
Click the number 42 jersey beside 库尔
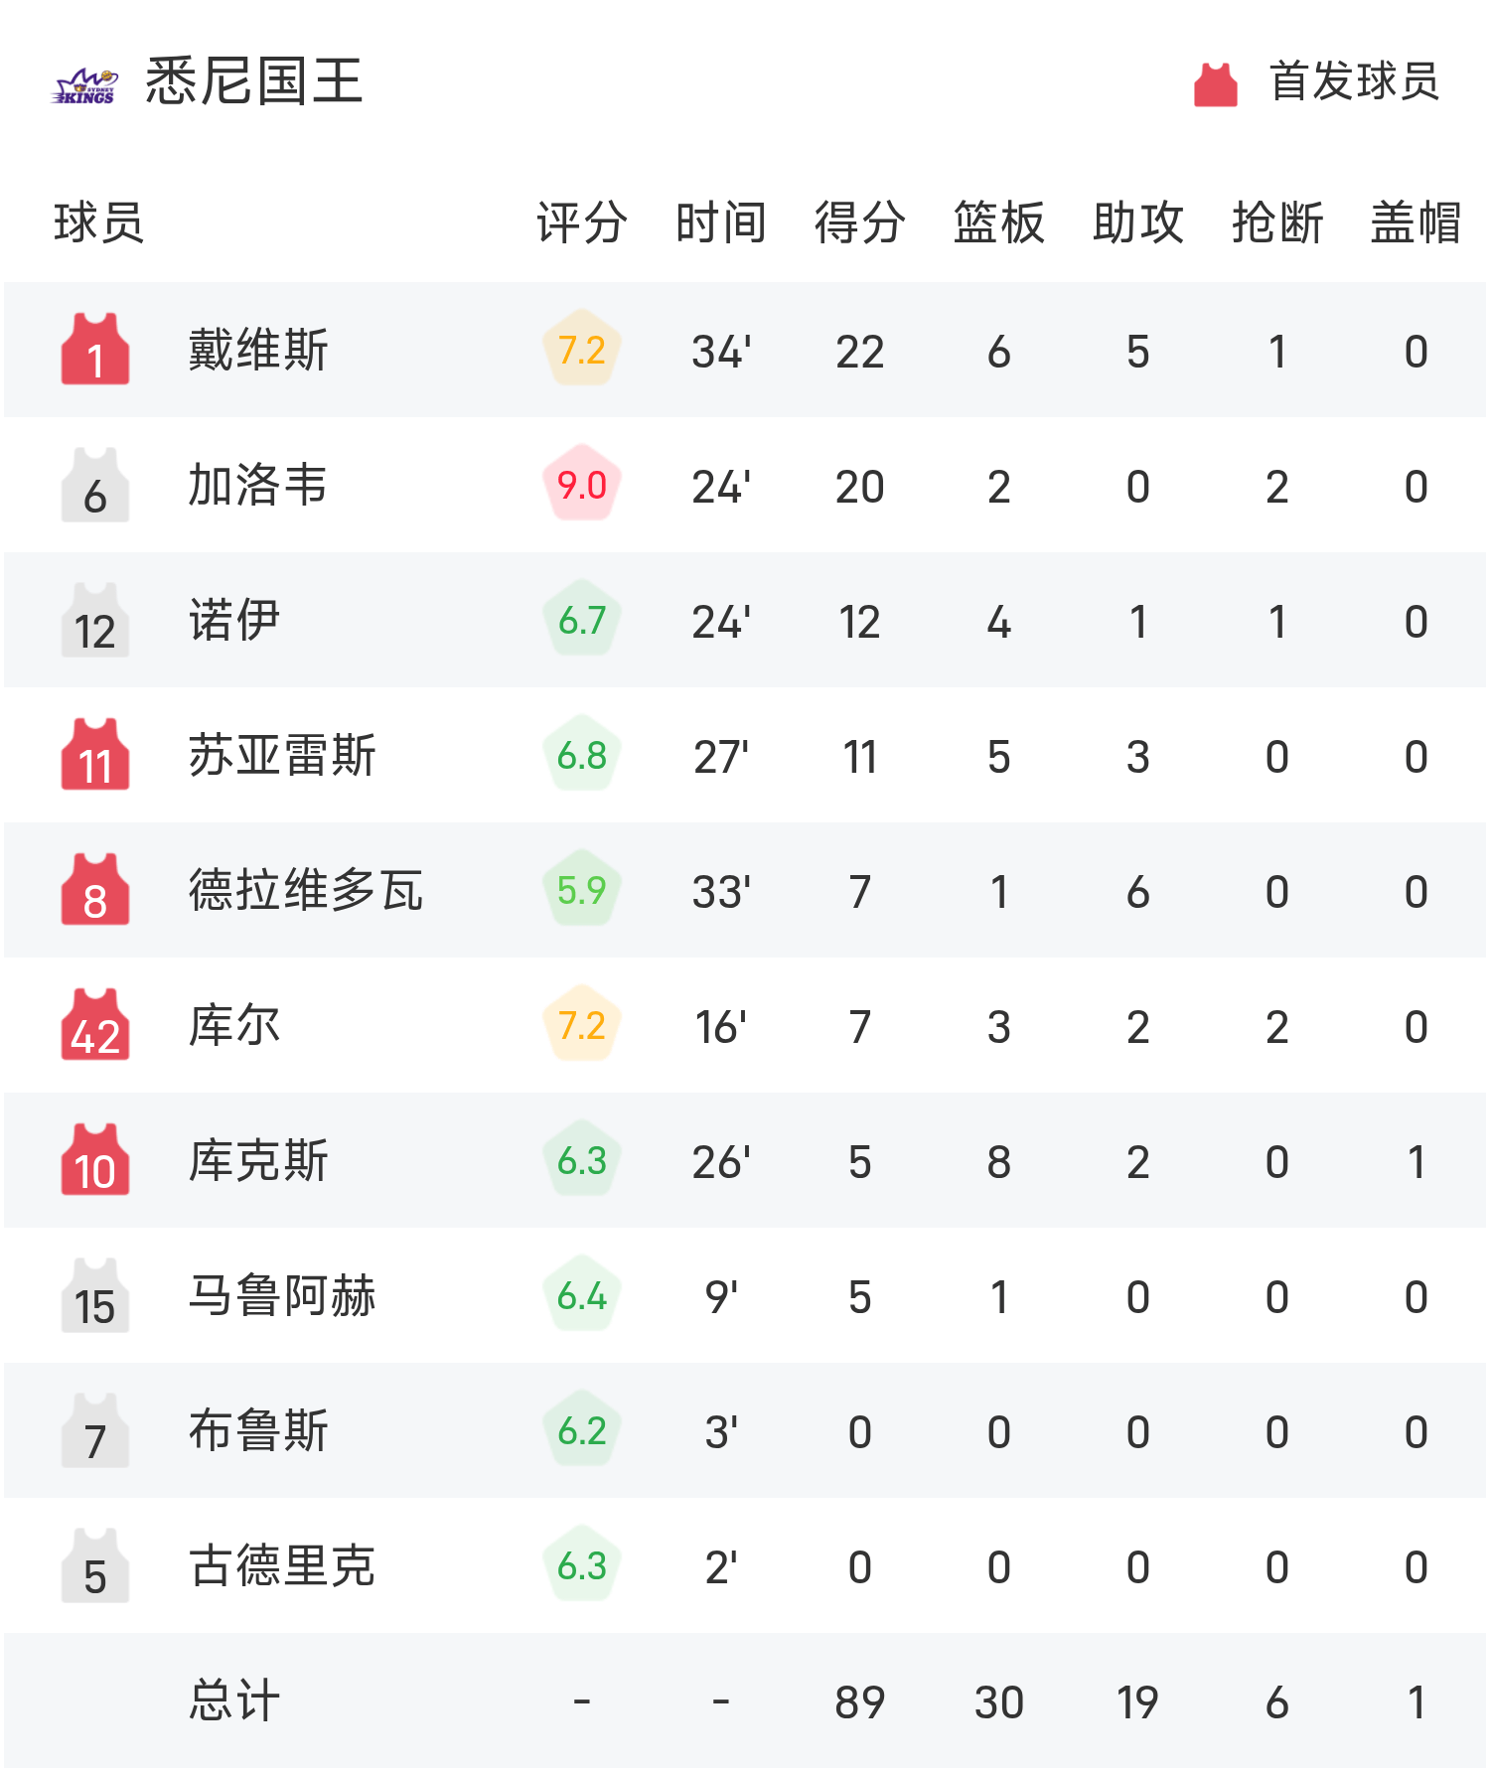[95, 1025]
